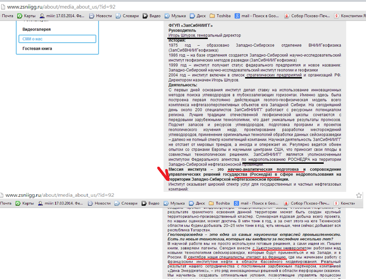Open Карты bookmark in lower bookmarks bar
The width and height of the screenshot is (366, 279).
click(24, 203)
